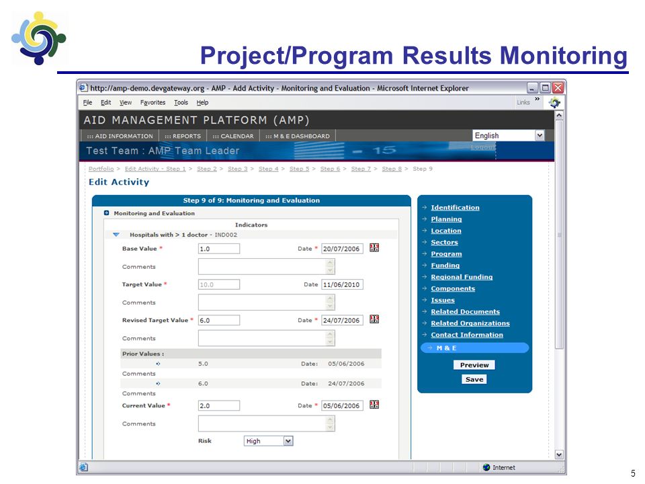Go to the Regional Funding step link
This screenshot has width=645, height=484.
pyautogui.click(x=462, y=276)
